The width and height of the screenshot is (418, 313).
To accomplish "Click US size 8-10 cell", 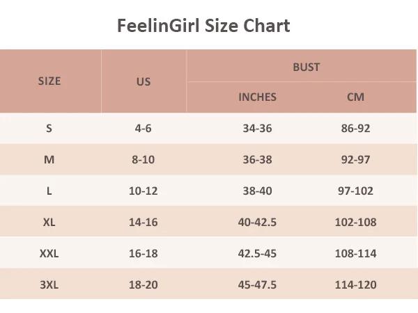I will 143,159.
